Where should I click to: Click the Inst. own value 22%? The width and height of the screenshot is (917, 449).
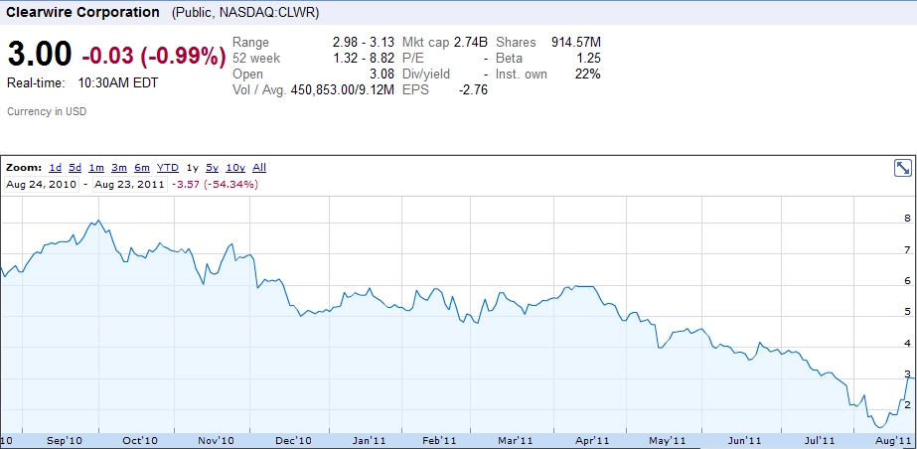pos(586,75)
